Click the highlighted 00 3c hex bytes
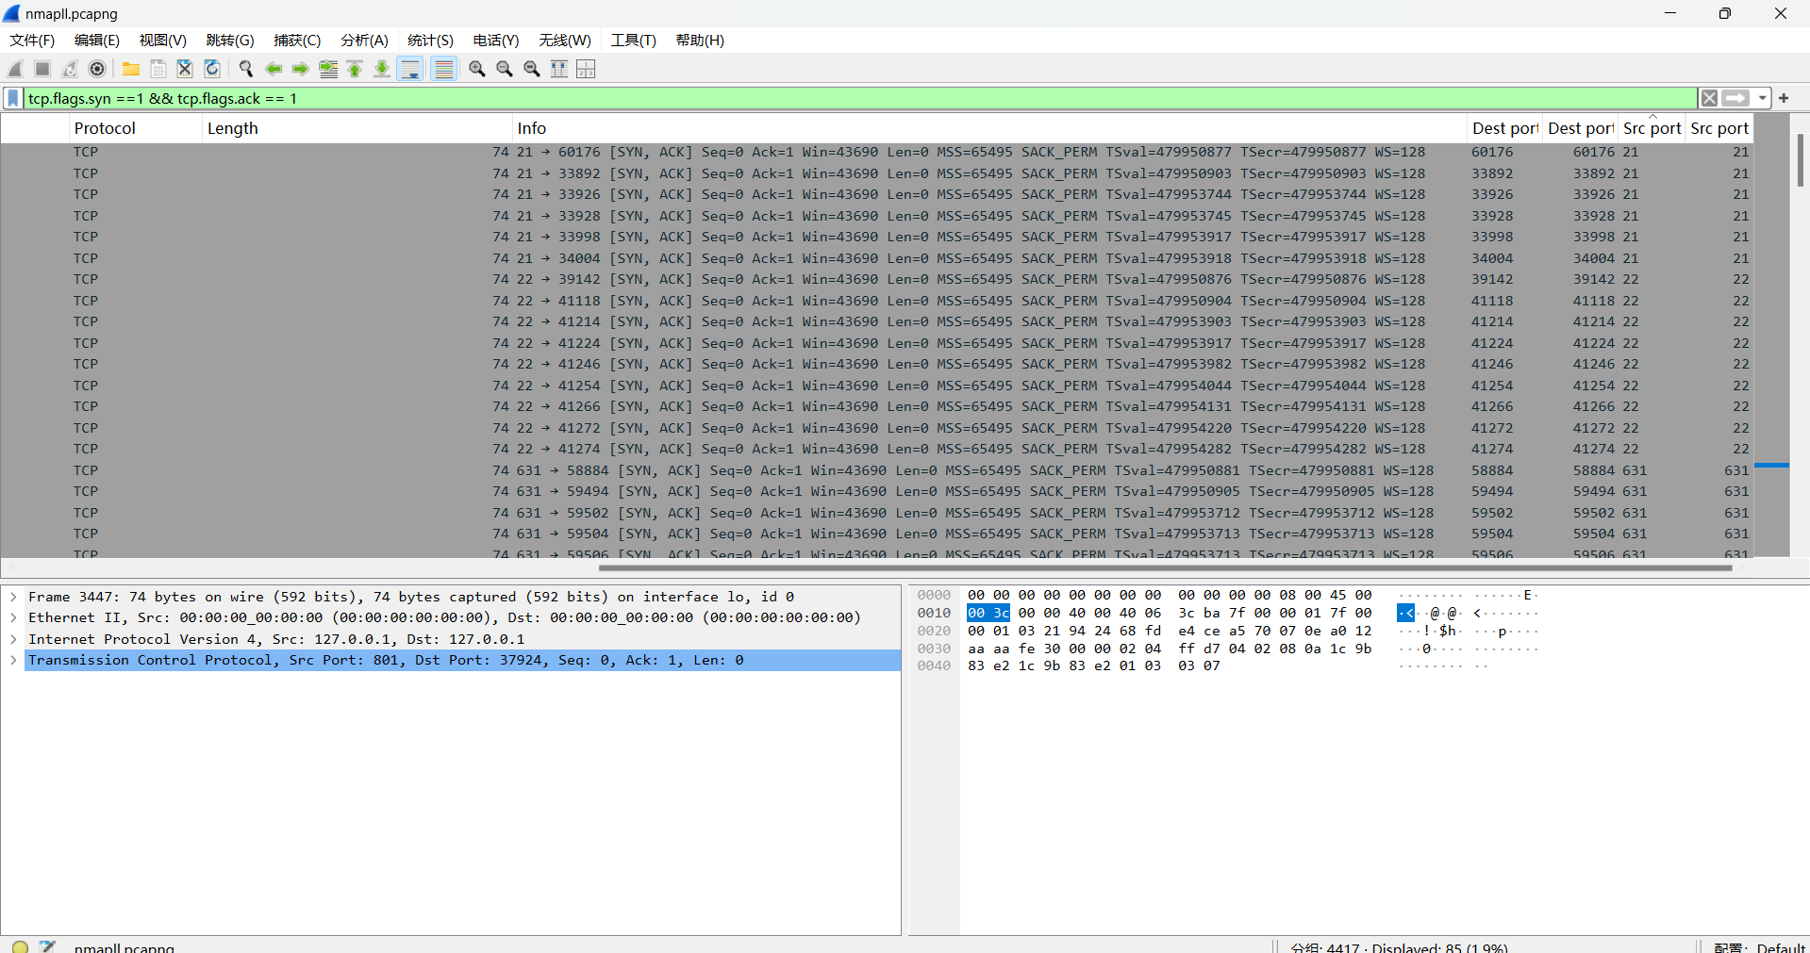This screenshot has width=1810, height=953. (988, 613)
